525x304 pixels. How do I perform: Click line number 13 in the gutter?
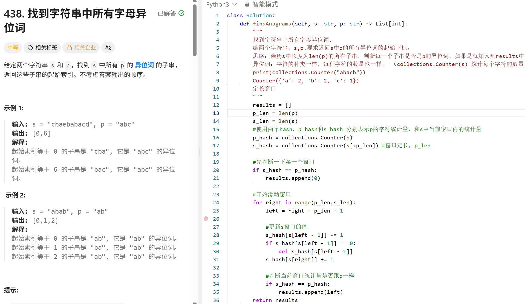pos(216,113)
